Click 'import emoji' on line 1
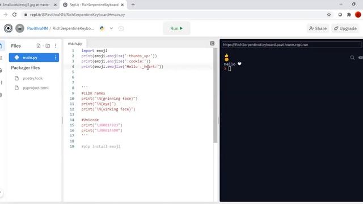 [x=94, y=50]
